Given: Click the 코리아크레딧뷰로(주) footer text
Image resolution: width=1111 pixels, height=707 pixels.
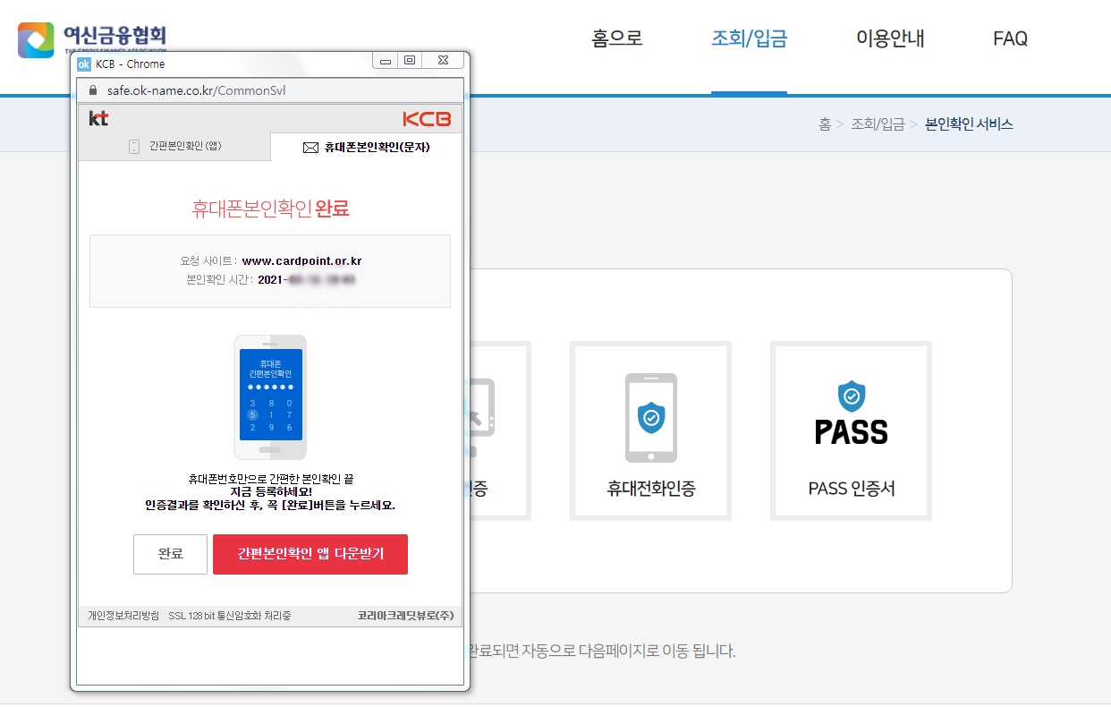Looking at the screenshot, I should (x=405, y=616).
